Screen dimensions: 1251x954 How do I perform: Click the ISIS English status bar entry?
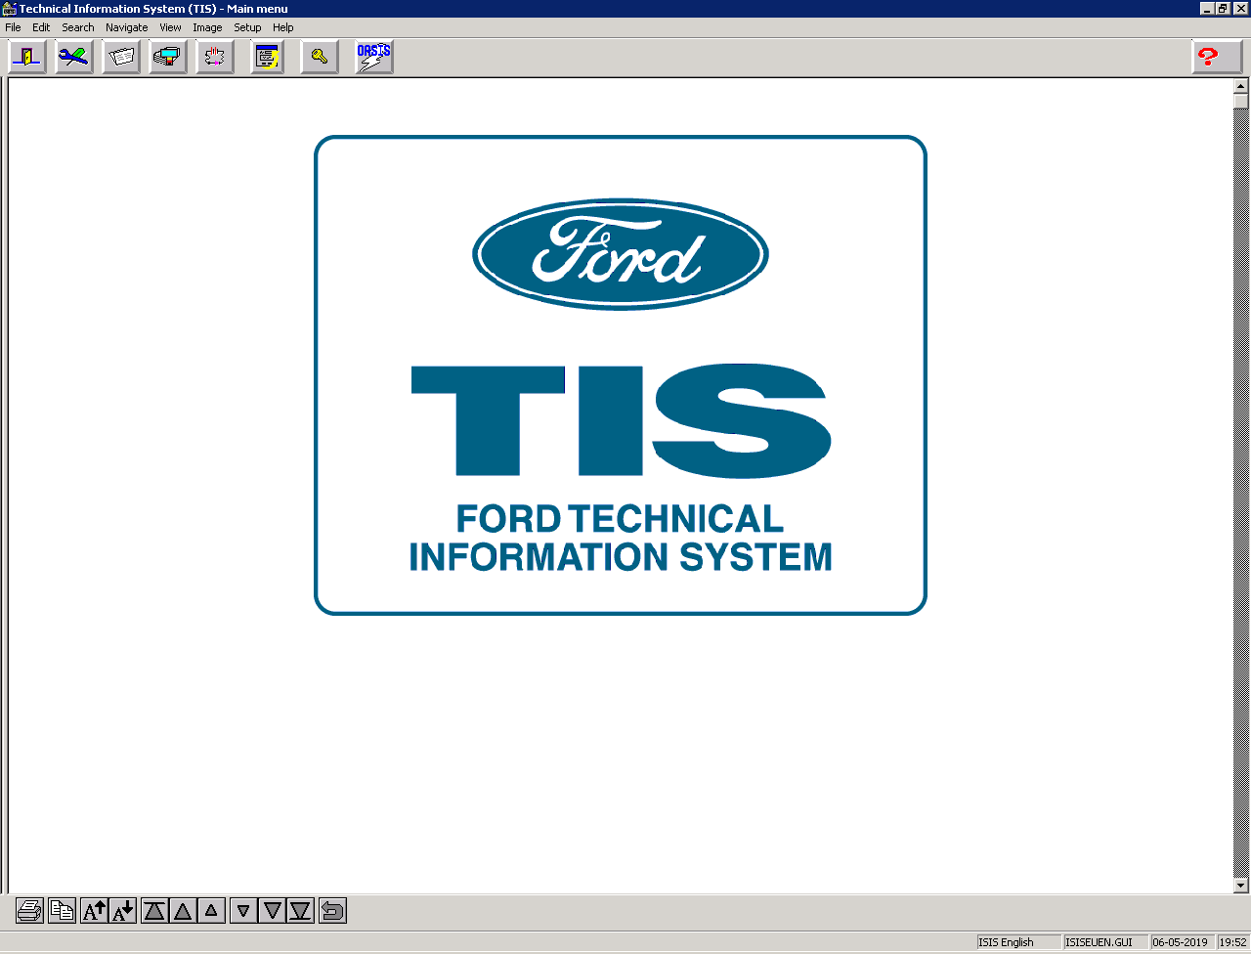1018,942
